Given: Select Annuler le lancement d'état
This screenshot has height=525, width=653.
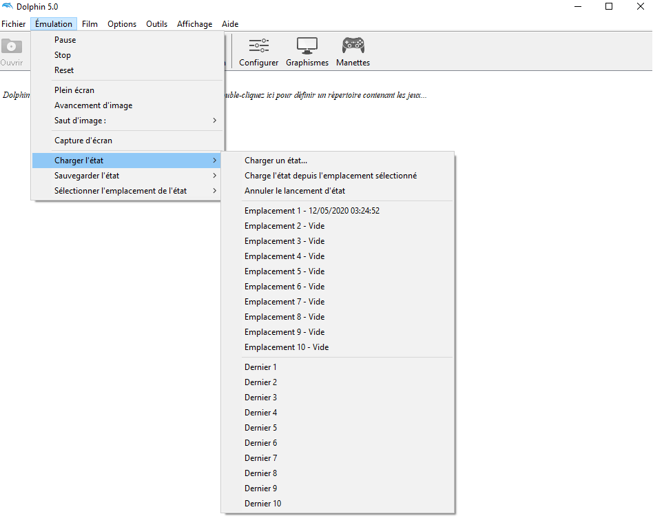Looking at the screenshot, I should 338,190.
